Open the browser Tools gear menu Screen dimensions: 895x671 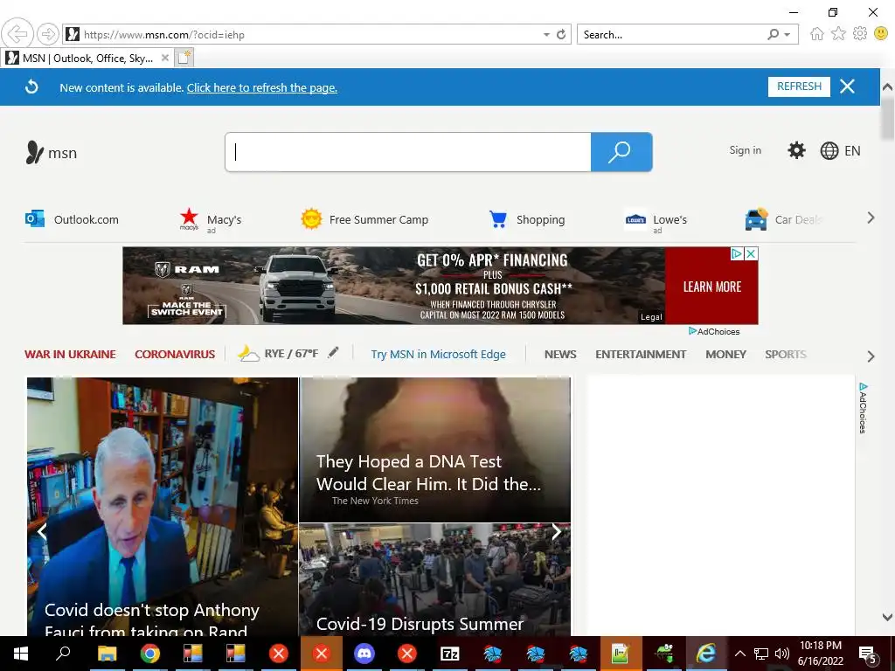[860, 34]
